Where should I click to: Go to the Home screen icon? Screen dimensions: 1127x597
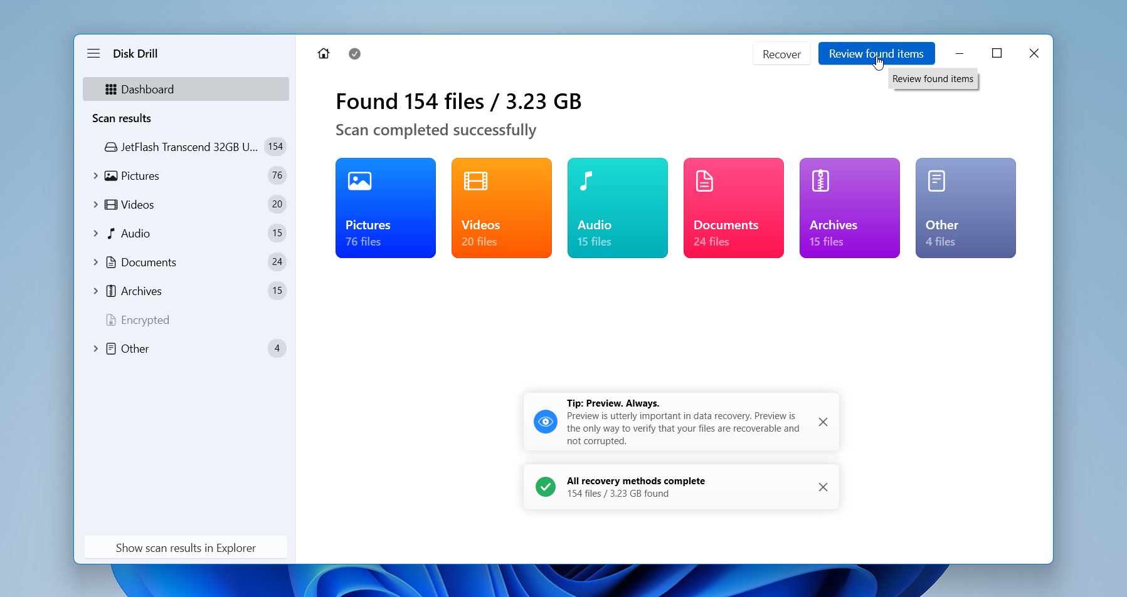click(324, 53)
